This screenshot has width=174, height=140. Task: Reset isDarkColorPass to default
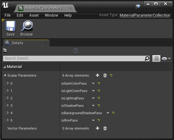click(99, 83)
